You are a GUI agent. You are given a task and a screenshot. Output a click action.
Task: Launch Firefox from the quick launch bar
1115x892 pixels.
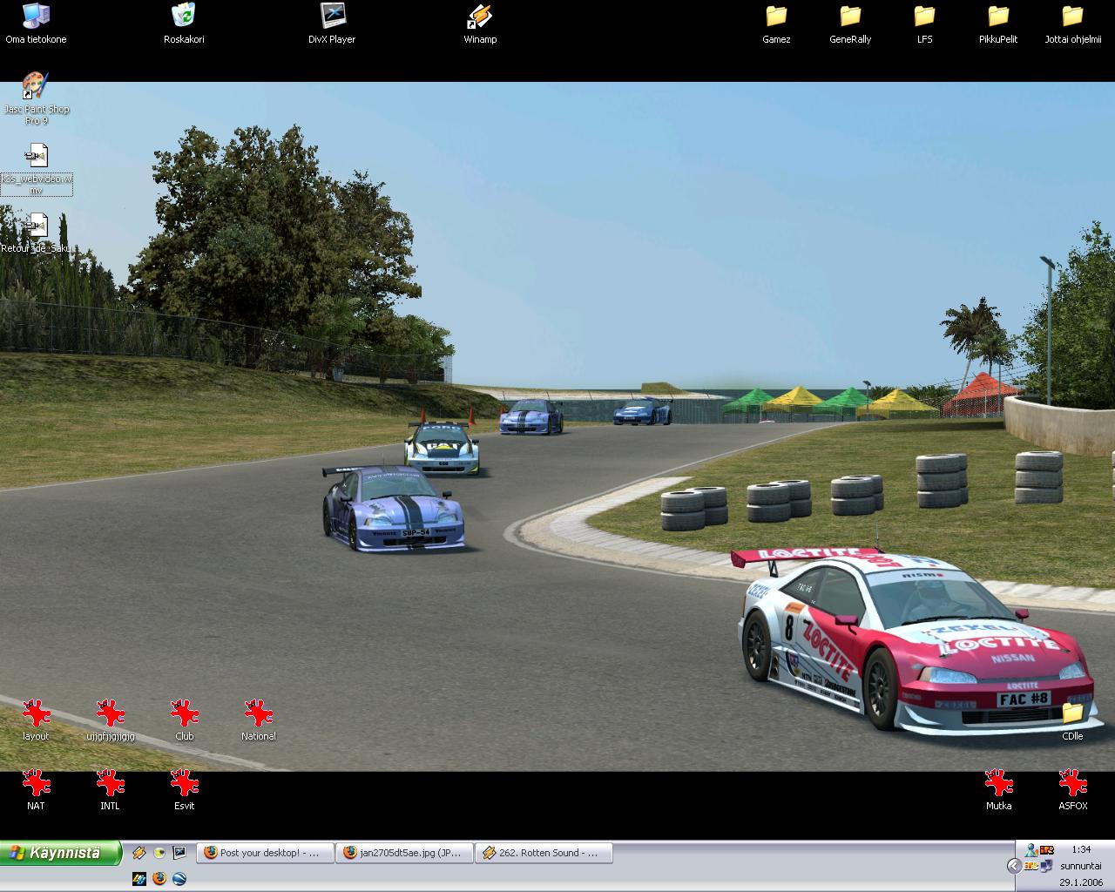(159, 879)
